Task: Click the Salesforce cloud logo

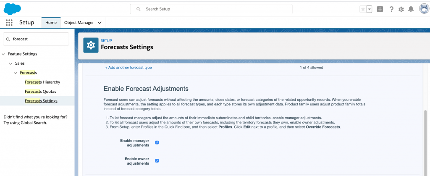Action: click(13, 8)
